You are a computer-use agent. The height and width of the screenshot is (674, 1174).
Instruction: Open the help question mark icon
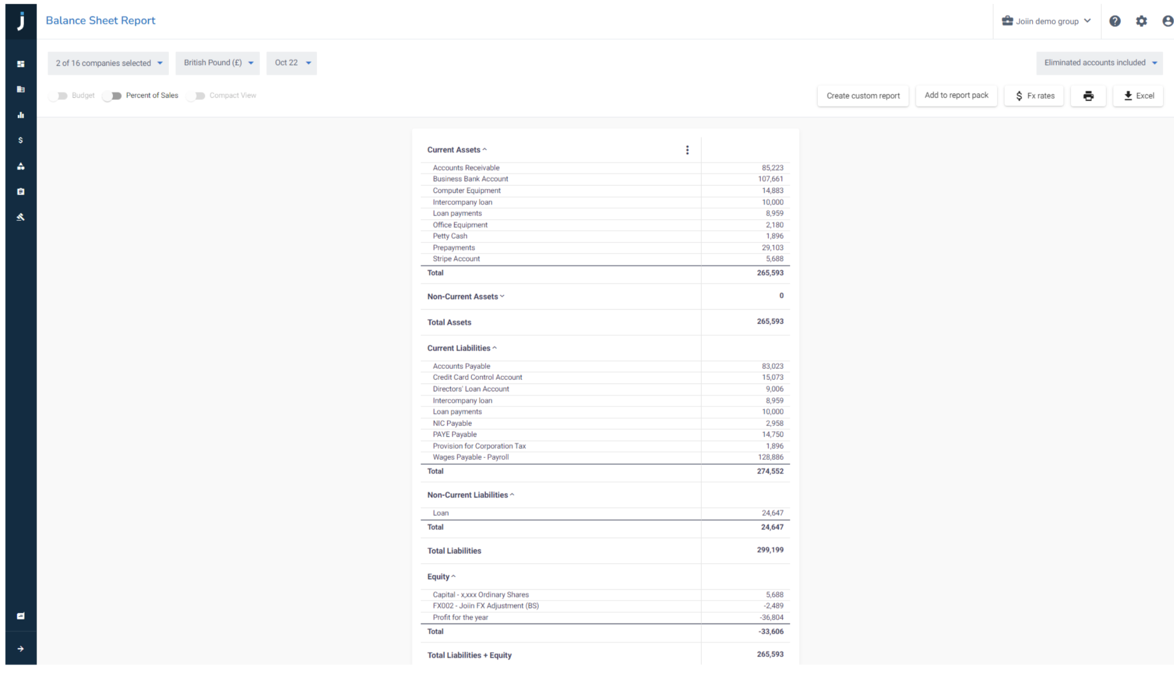coord(1115,21)
